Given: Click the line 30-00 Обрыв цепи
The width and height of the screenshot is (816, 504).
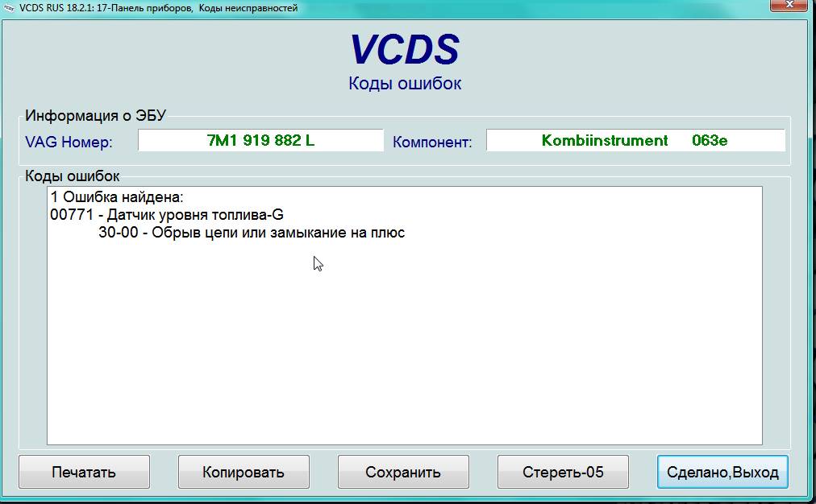Looking at the screenshot, I should click(251, 233).
